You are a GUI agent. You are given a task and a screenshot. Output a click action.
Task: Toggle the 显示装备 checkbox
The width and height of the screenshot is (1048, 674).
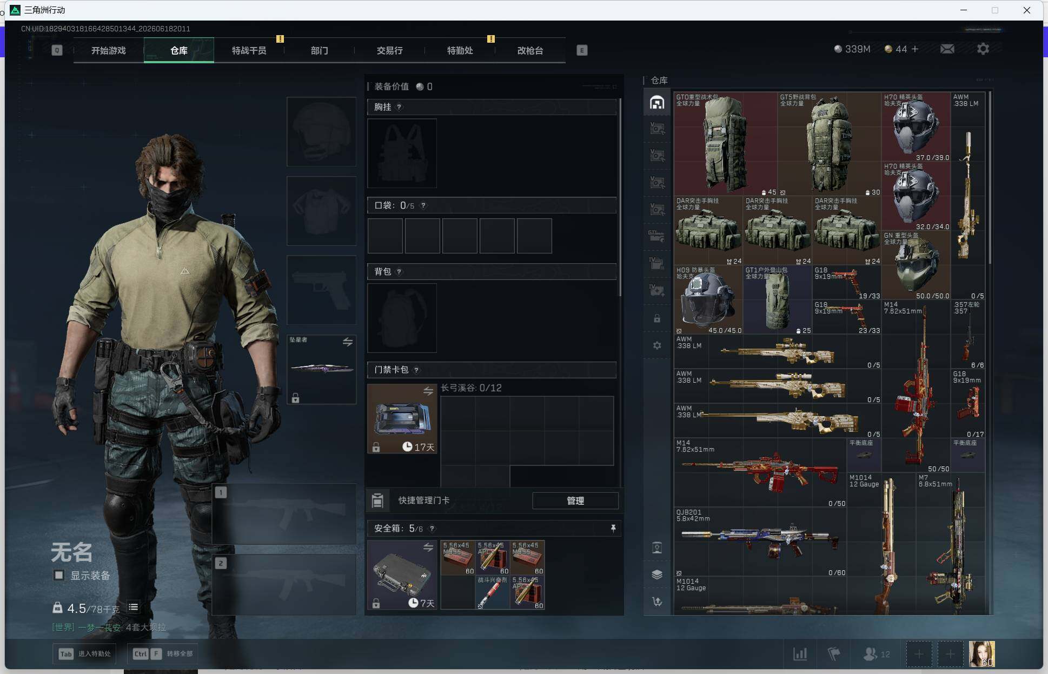[x=59, y=575]
